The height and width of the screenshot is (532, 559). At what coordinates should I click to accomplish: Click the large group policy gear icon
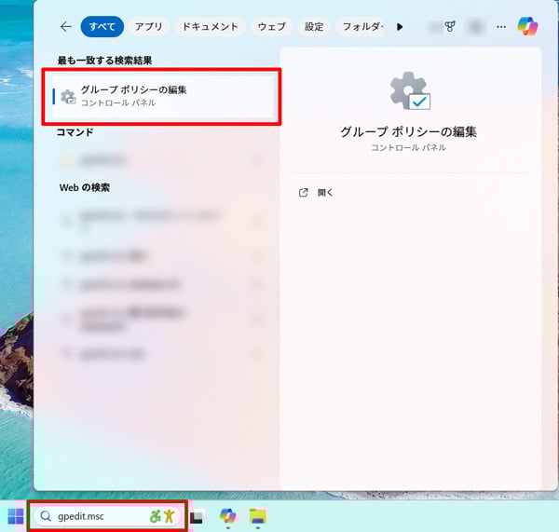coord(410,91)
